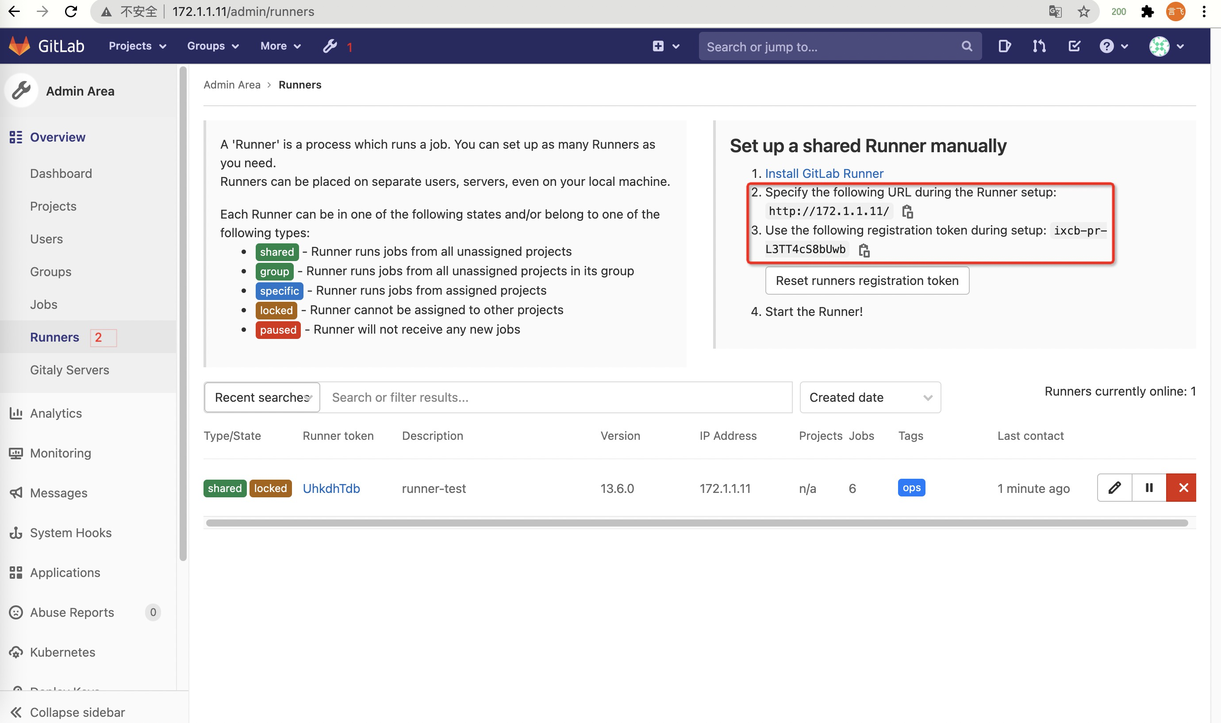Open Overview in the sidebar
Viewport: 1221px width, 723px height.
tap(58, 138)
